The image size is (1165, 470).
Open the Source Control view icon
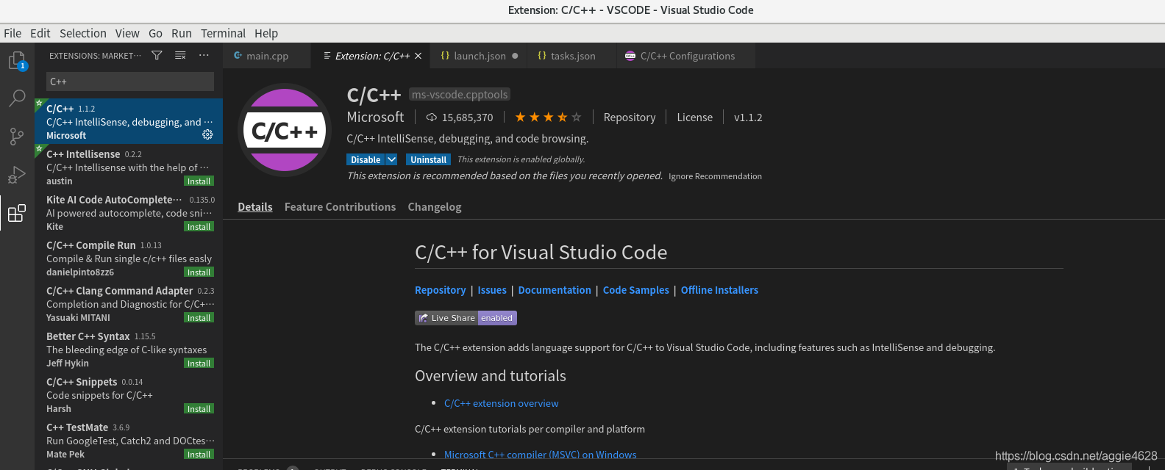click(17, 137)
